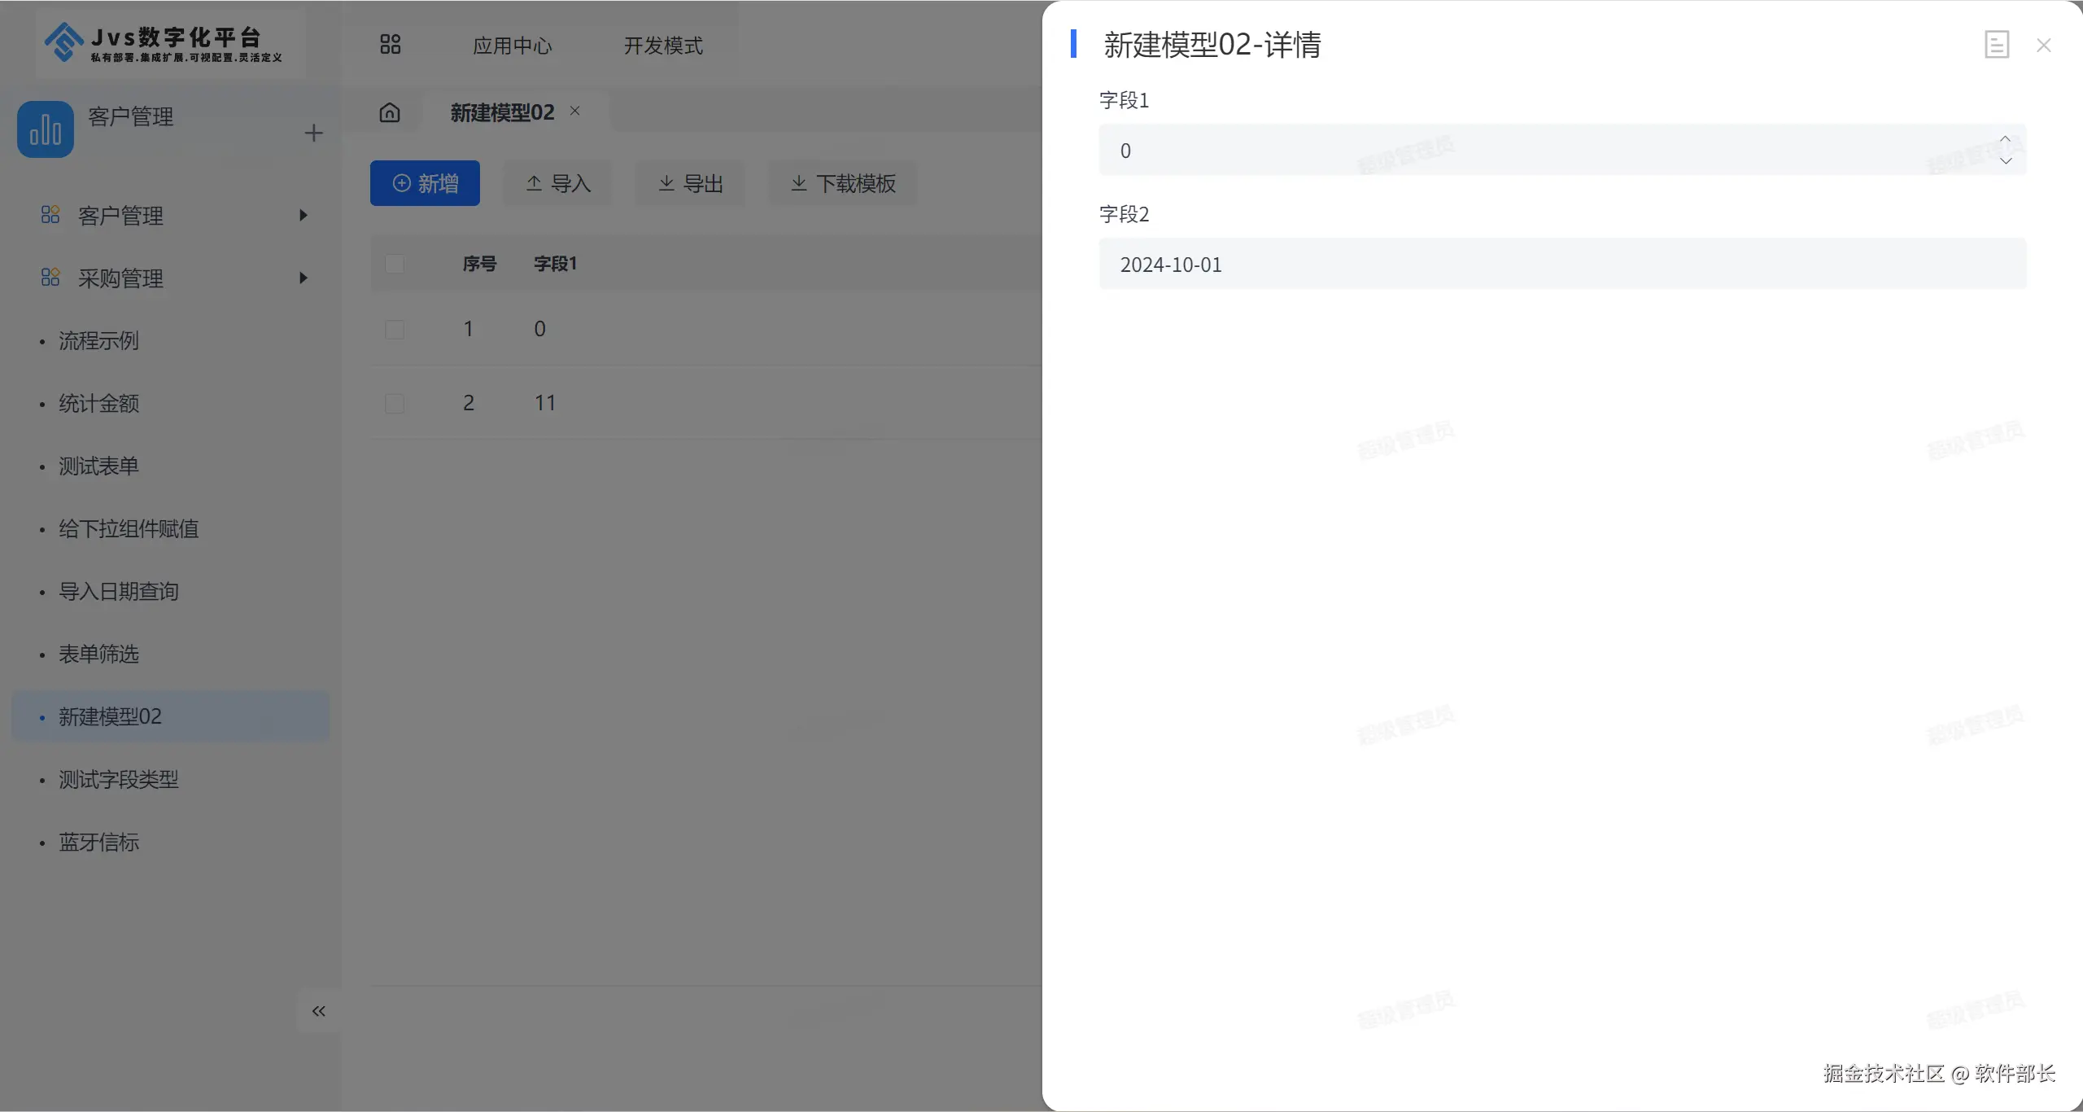
Task: Increase 字段1 value with up stepper arrow
Action: pos(2005,139)
